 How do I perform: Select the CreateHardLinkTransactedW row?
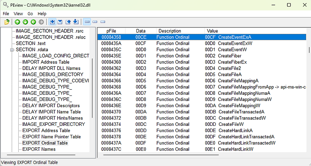coord(202,143)
